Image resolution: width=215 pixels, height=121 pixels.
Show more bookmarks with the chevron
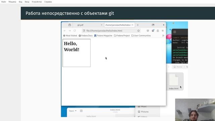click(x=163, y=36)
